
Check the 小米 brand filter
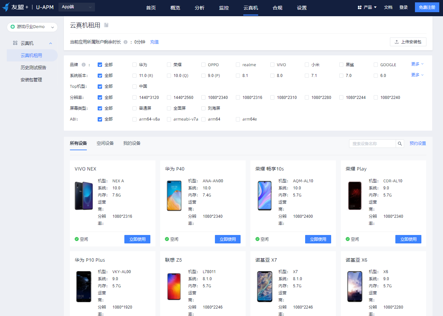307,65
